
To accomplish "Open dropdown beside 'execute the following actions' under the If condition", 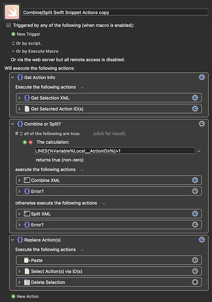I will click(82, 170).
